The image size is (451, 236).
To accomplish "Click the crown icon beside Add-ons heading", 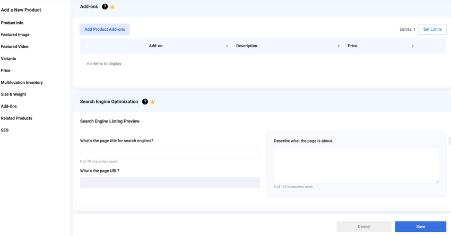I will pyautogui.click(x=112, y=6).
